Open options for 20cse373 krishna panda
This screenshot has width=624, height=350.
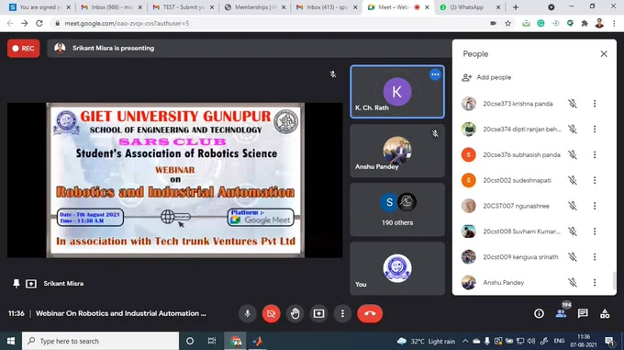[595, 104]
